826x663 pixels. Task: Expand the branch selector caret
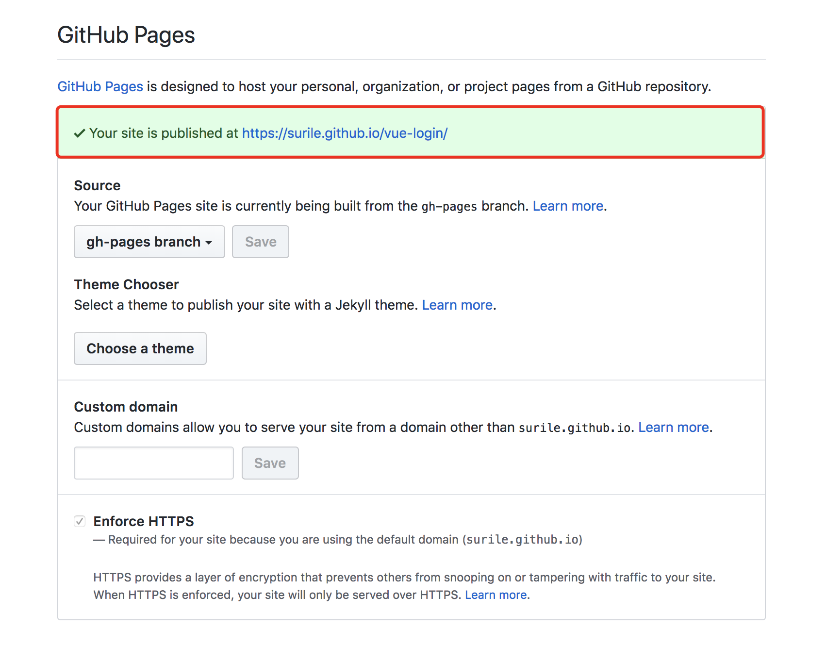[x=210, y=242]
